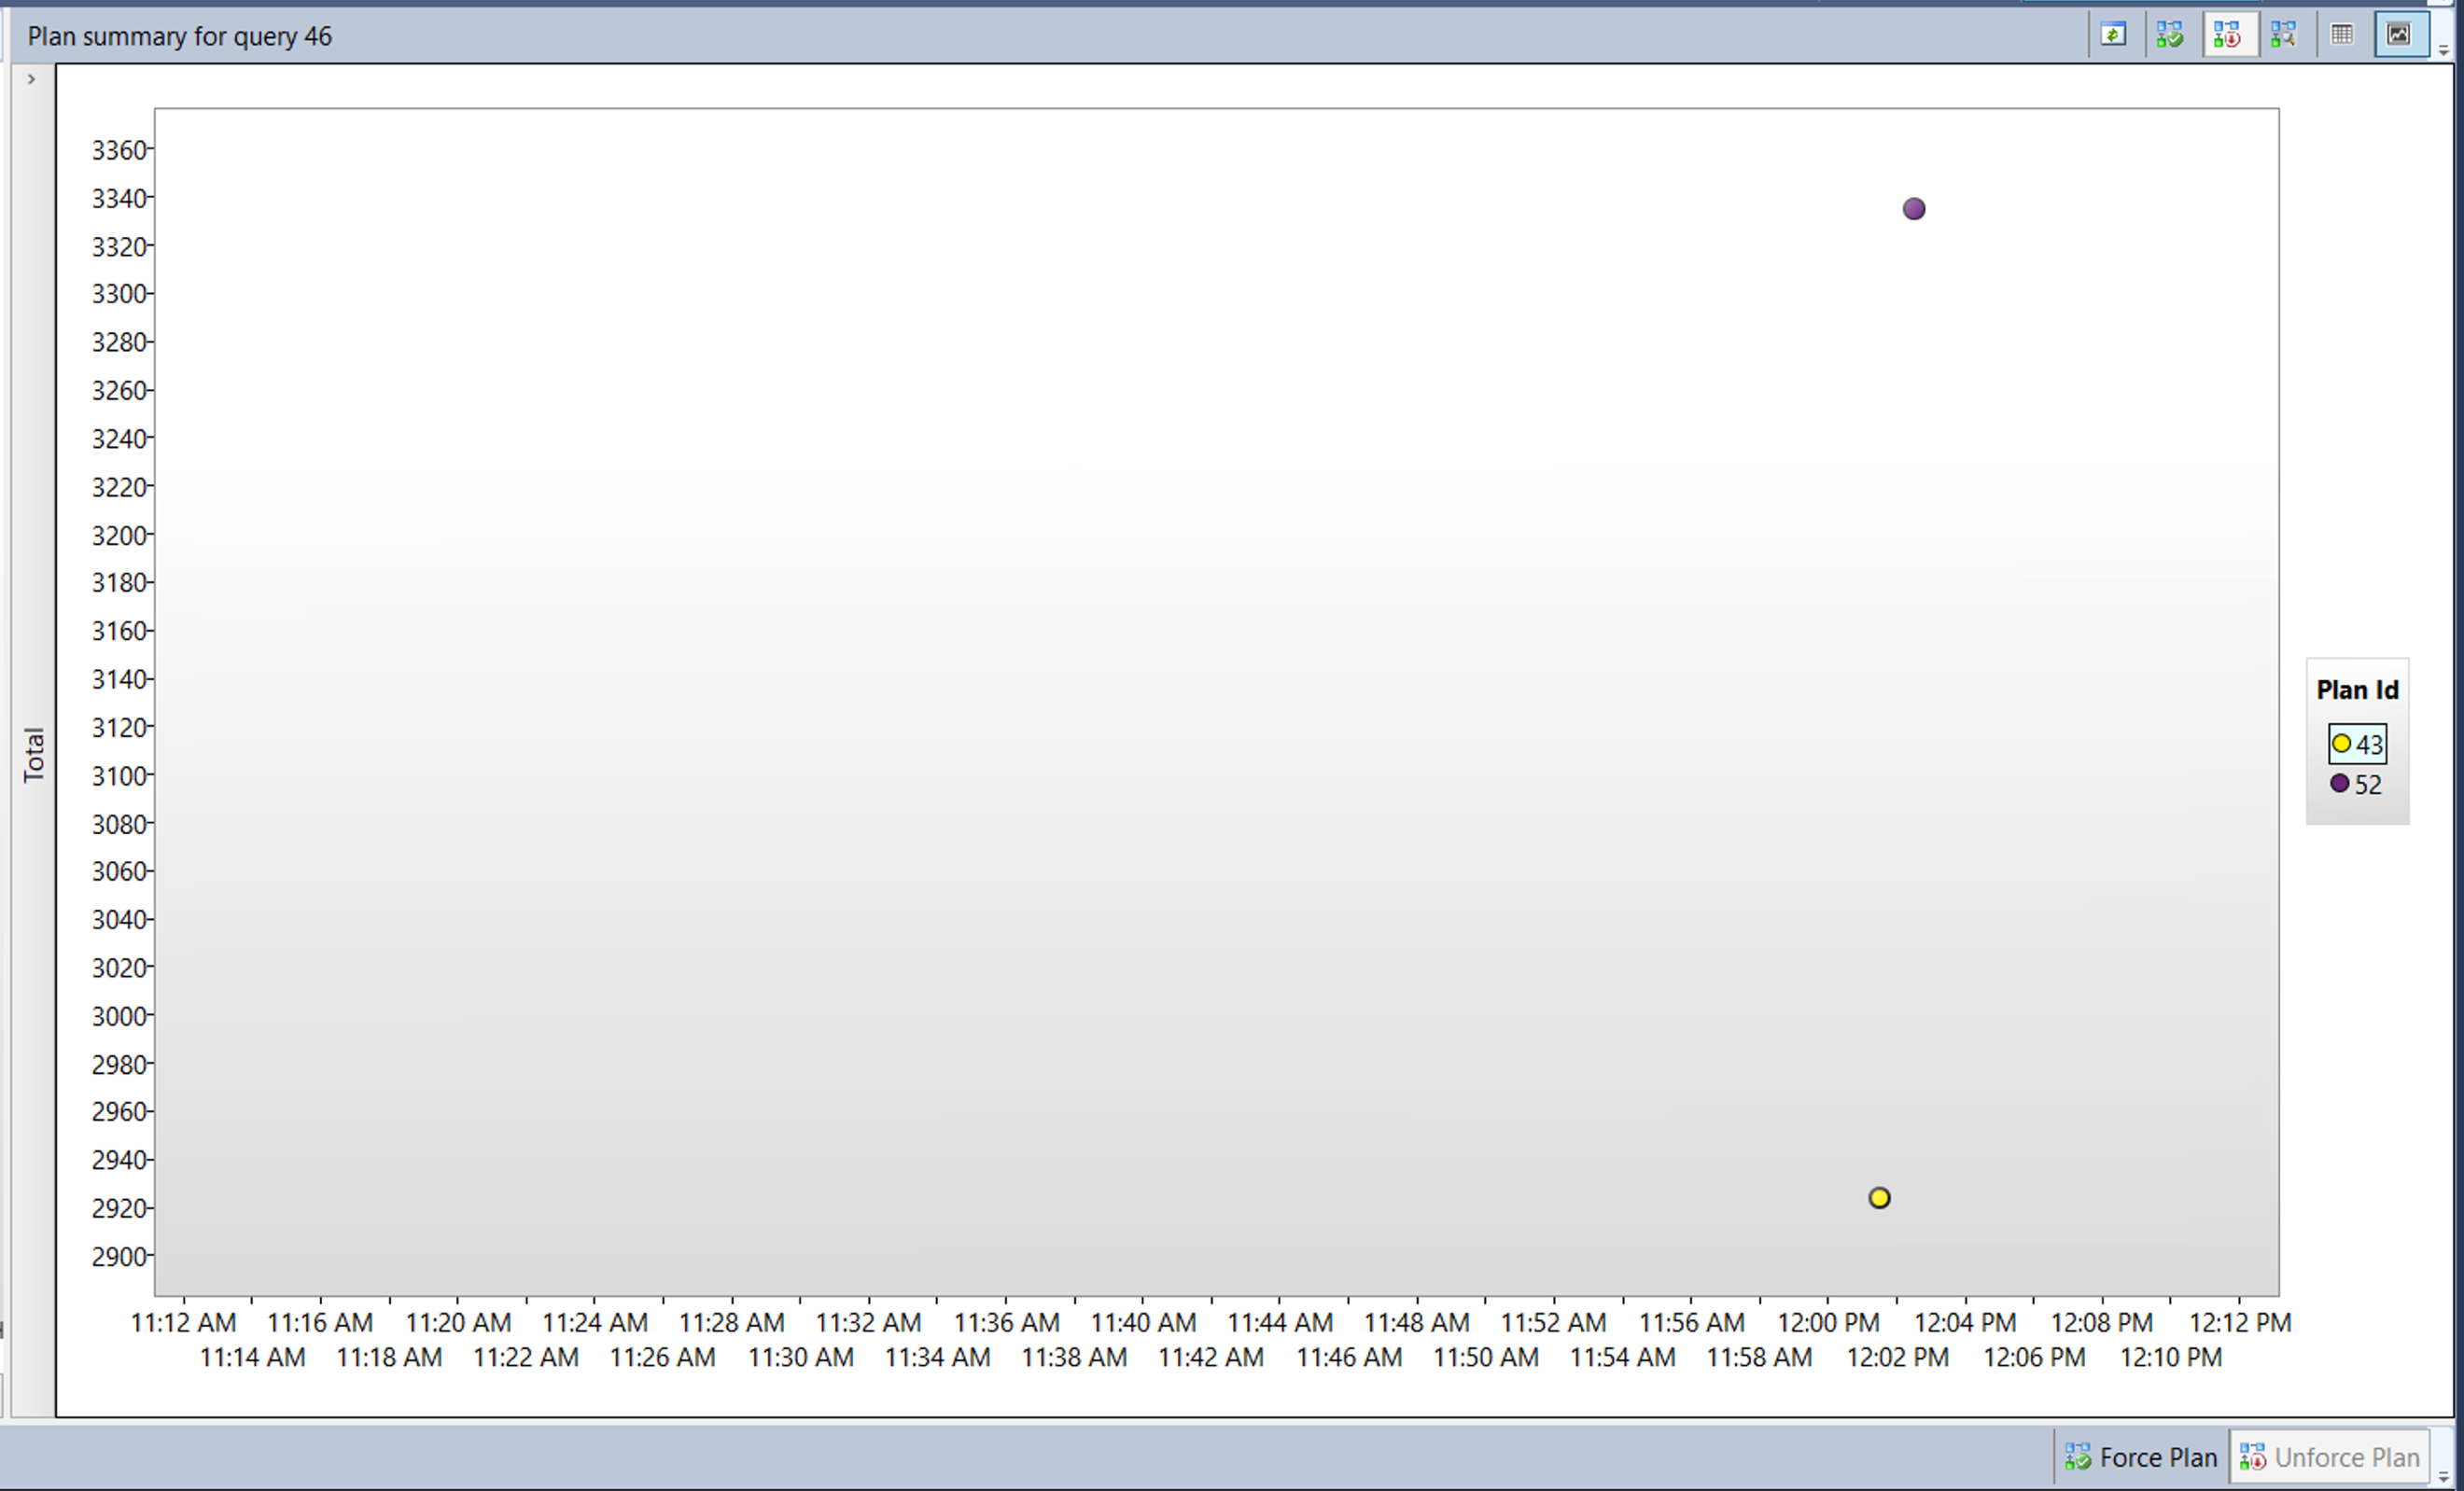Click the Unforce Plan button
Image resolution: width=2464 pixels, height=1491 pixels.
[2329, 1457]
